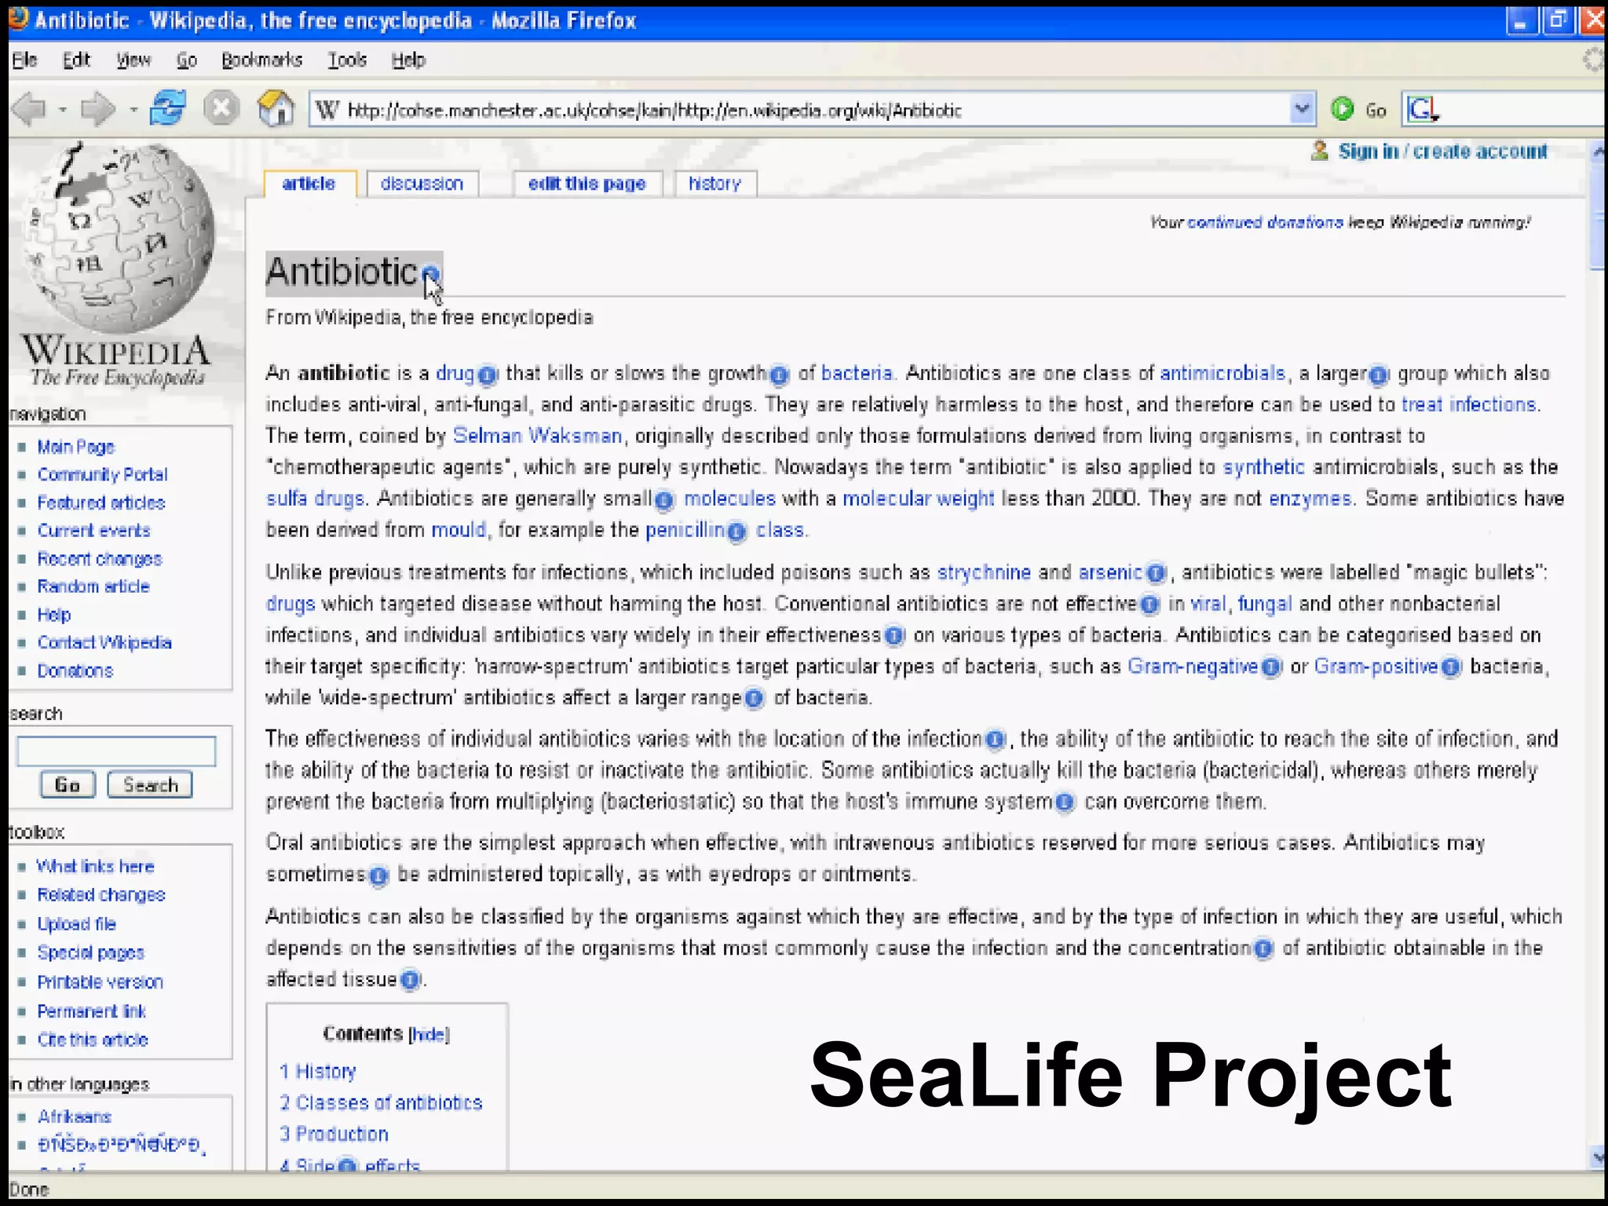This screenshot has width=1608, height=1206.
Task: Open the Main Page sidebar link
Action: (75, 447)
